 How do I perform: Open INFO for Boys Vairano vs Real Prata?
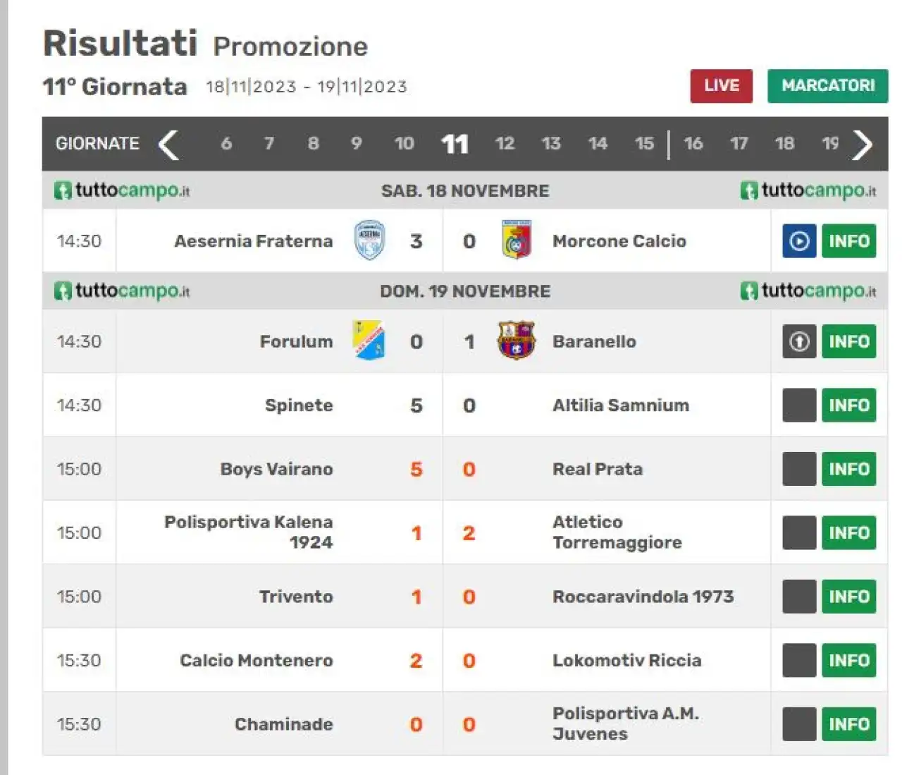[849, 469]
